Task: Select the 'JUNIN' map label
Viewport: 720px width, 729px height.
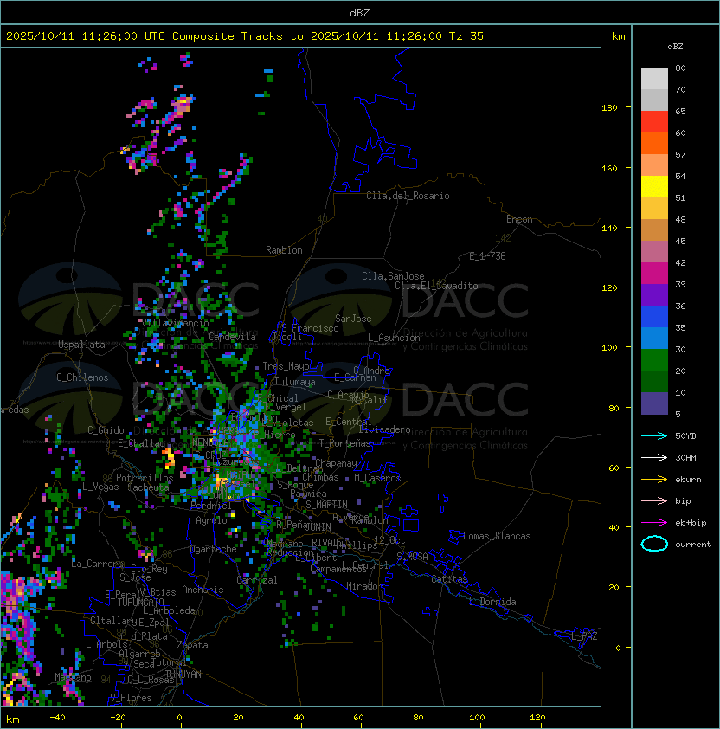Action: pyautogui.click(x=318, y=526)
